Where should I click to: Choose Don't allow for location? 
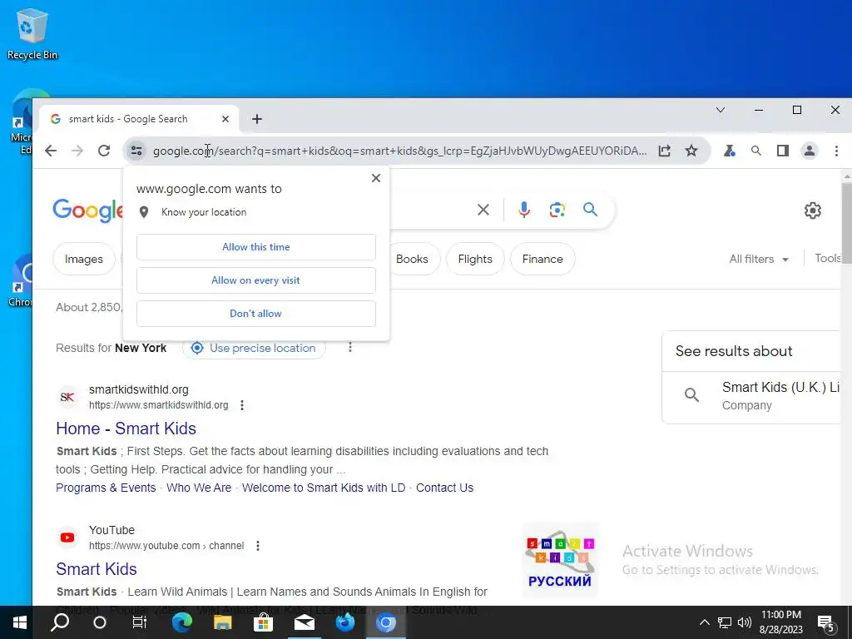(x=256, y=314)
